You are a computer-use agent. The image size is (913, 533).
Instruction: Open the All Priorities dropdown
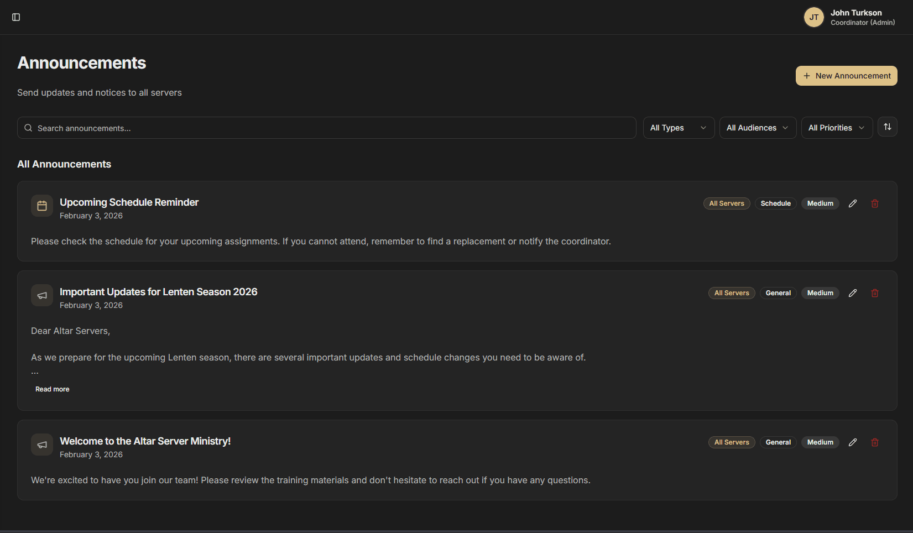836,128
